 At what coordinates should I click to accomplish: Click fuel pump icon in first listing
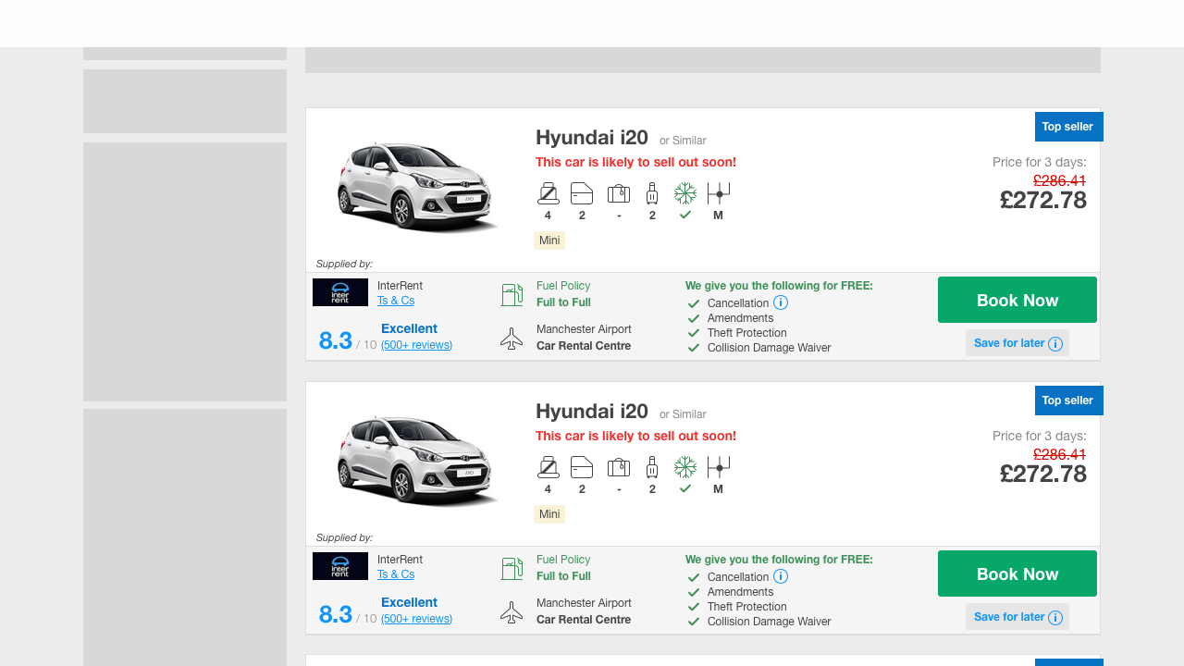(x=512, y=295)
